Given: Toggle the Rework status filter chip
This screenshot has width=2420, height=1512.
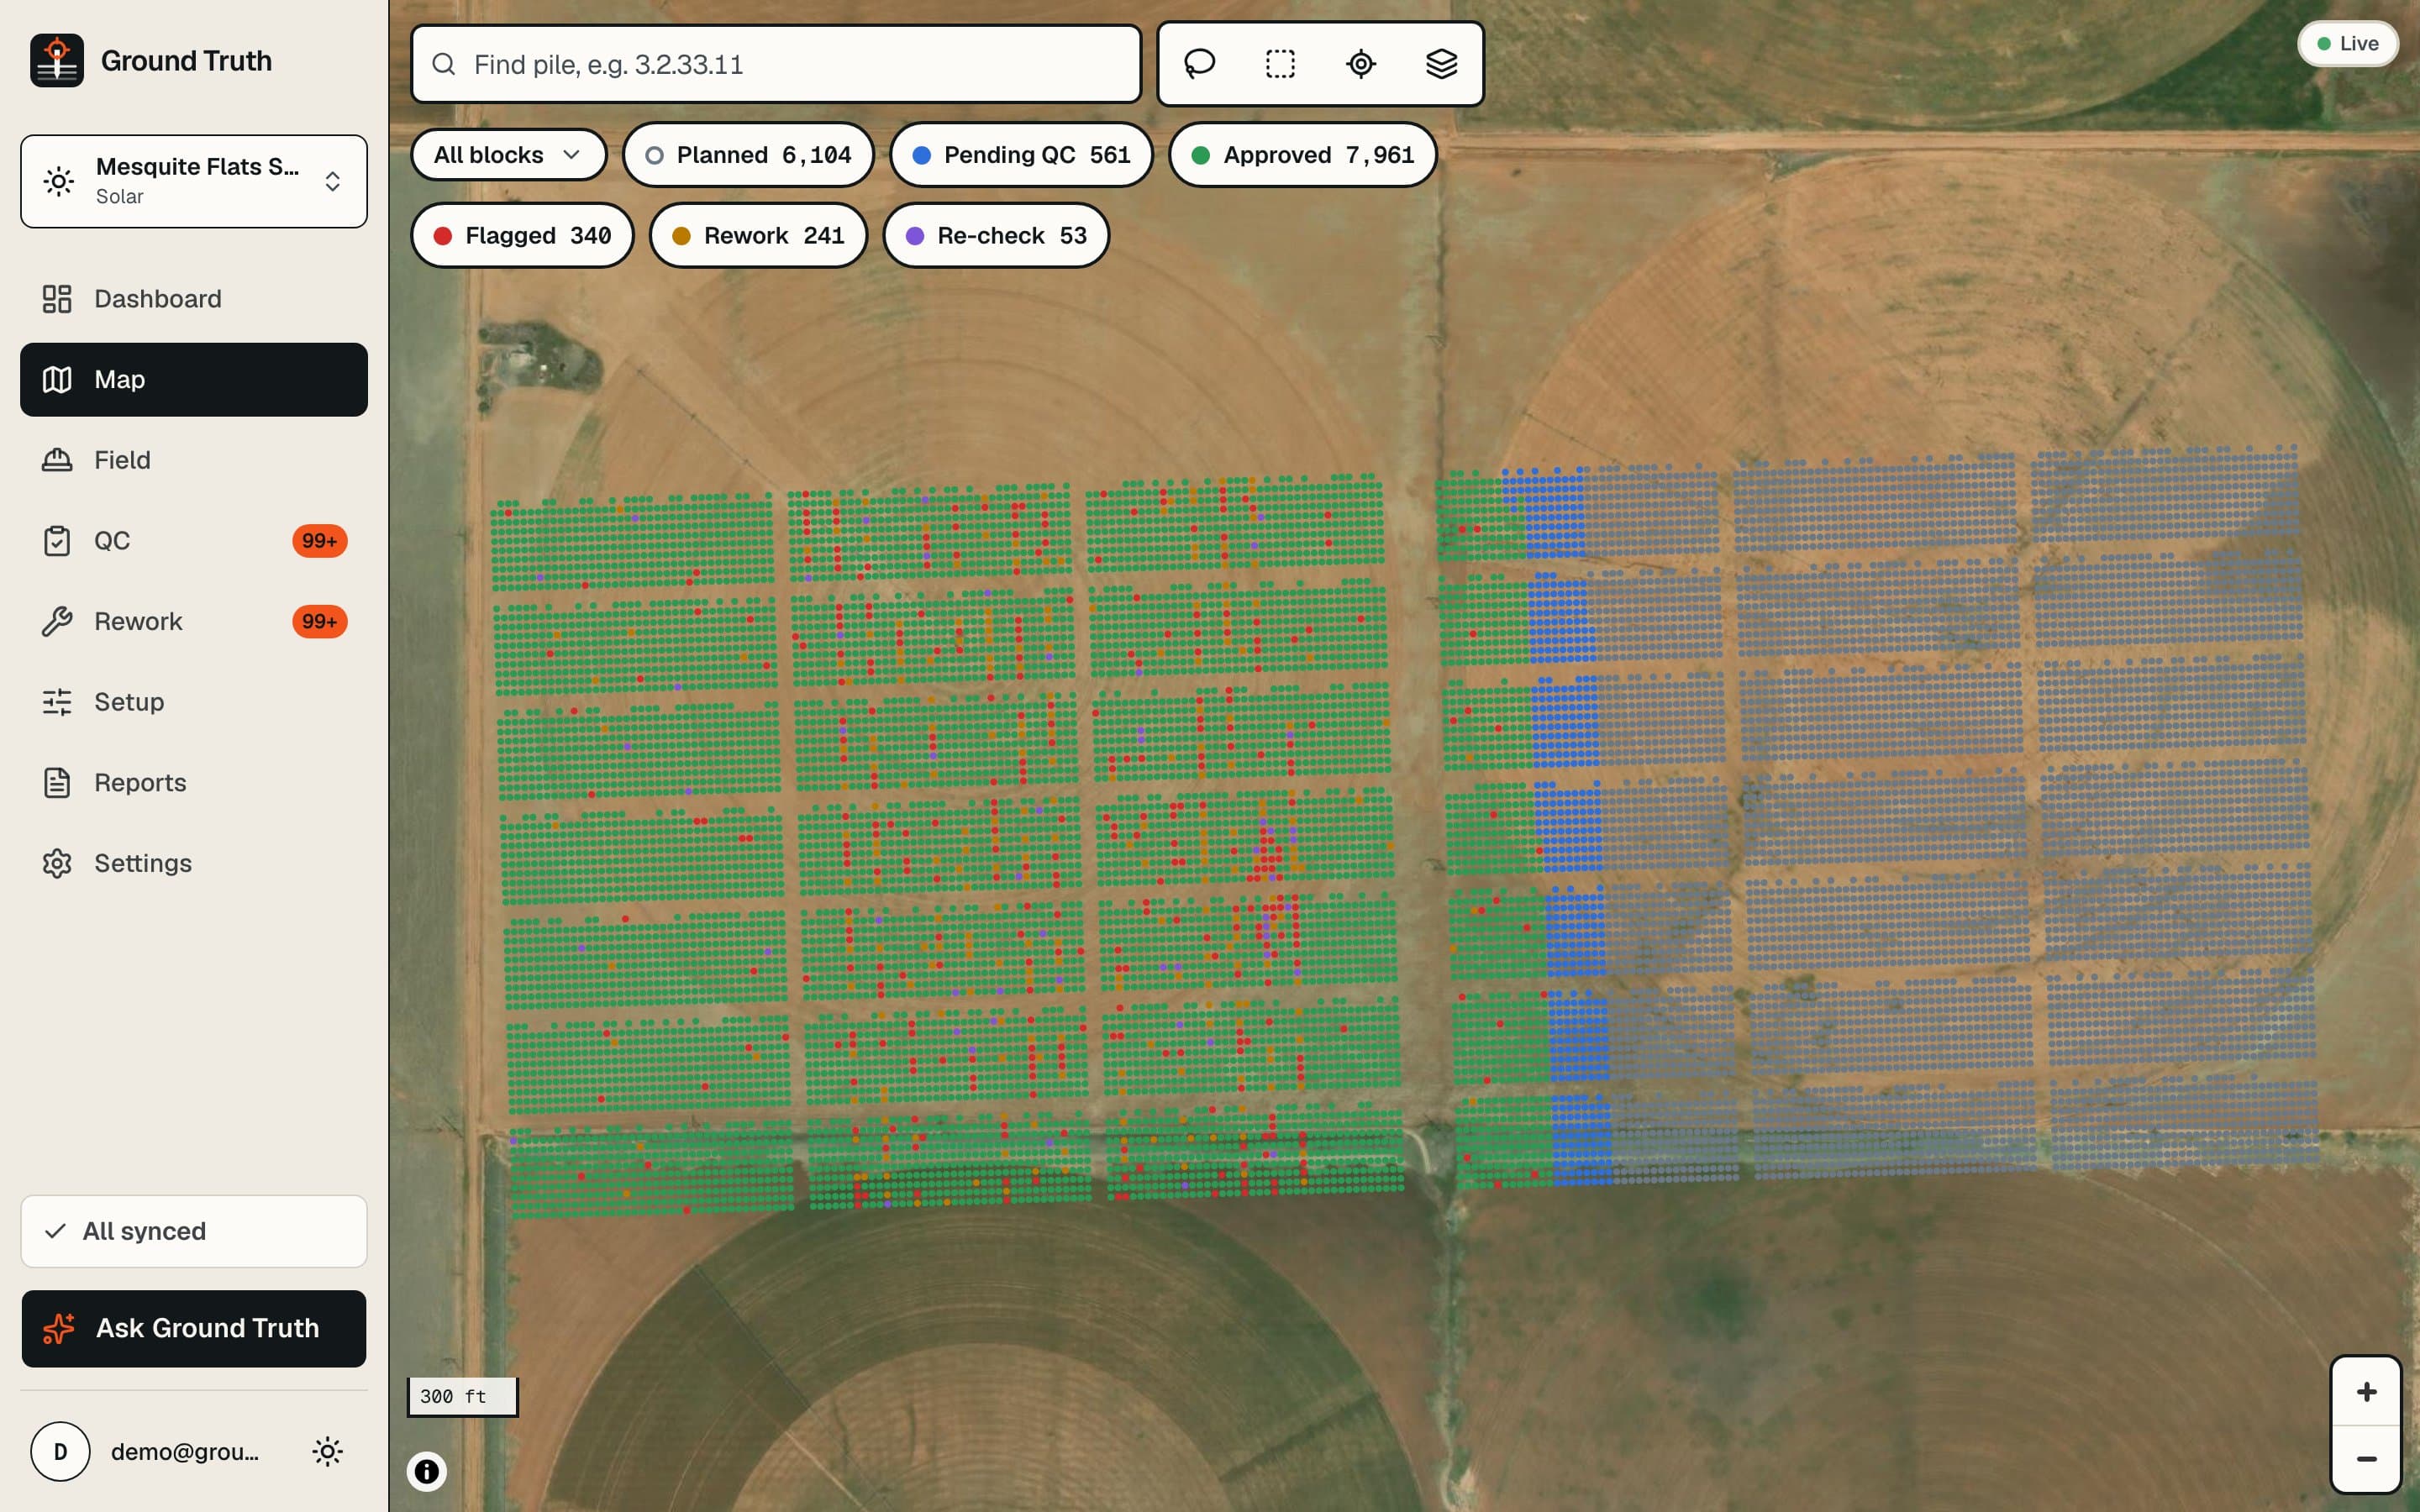Looking at the screenshot, I should point(758,236).
